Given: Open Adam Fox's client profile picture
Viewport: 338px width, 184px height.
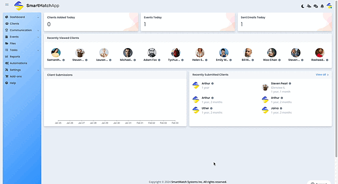Looking at the screenshot, I should pos(152,53).
